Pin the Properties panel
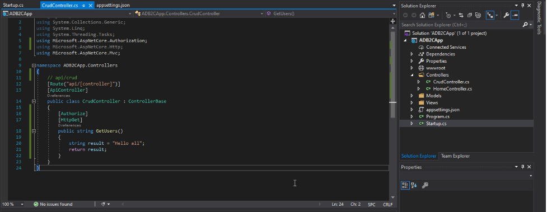 tap(522, 167)
